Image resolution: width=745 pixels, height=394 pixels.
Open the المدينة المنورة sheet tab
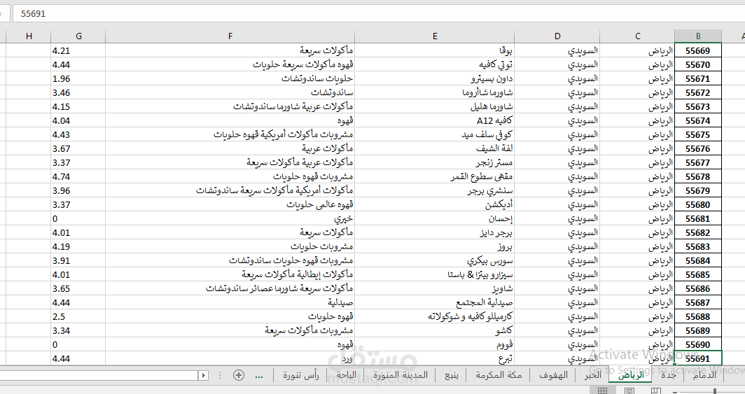pos(400,375)
